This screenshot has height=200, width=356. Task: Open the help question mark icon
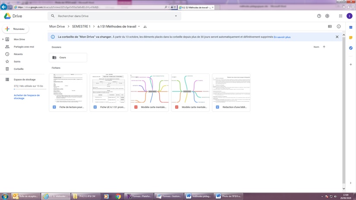click(319, 16)
